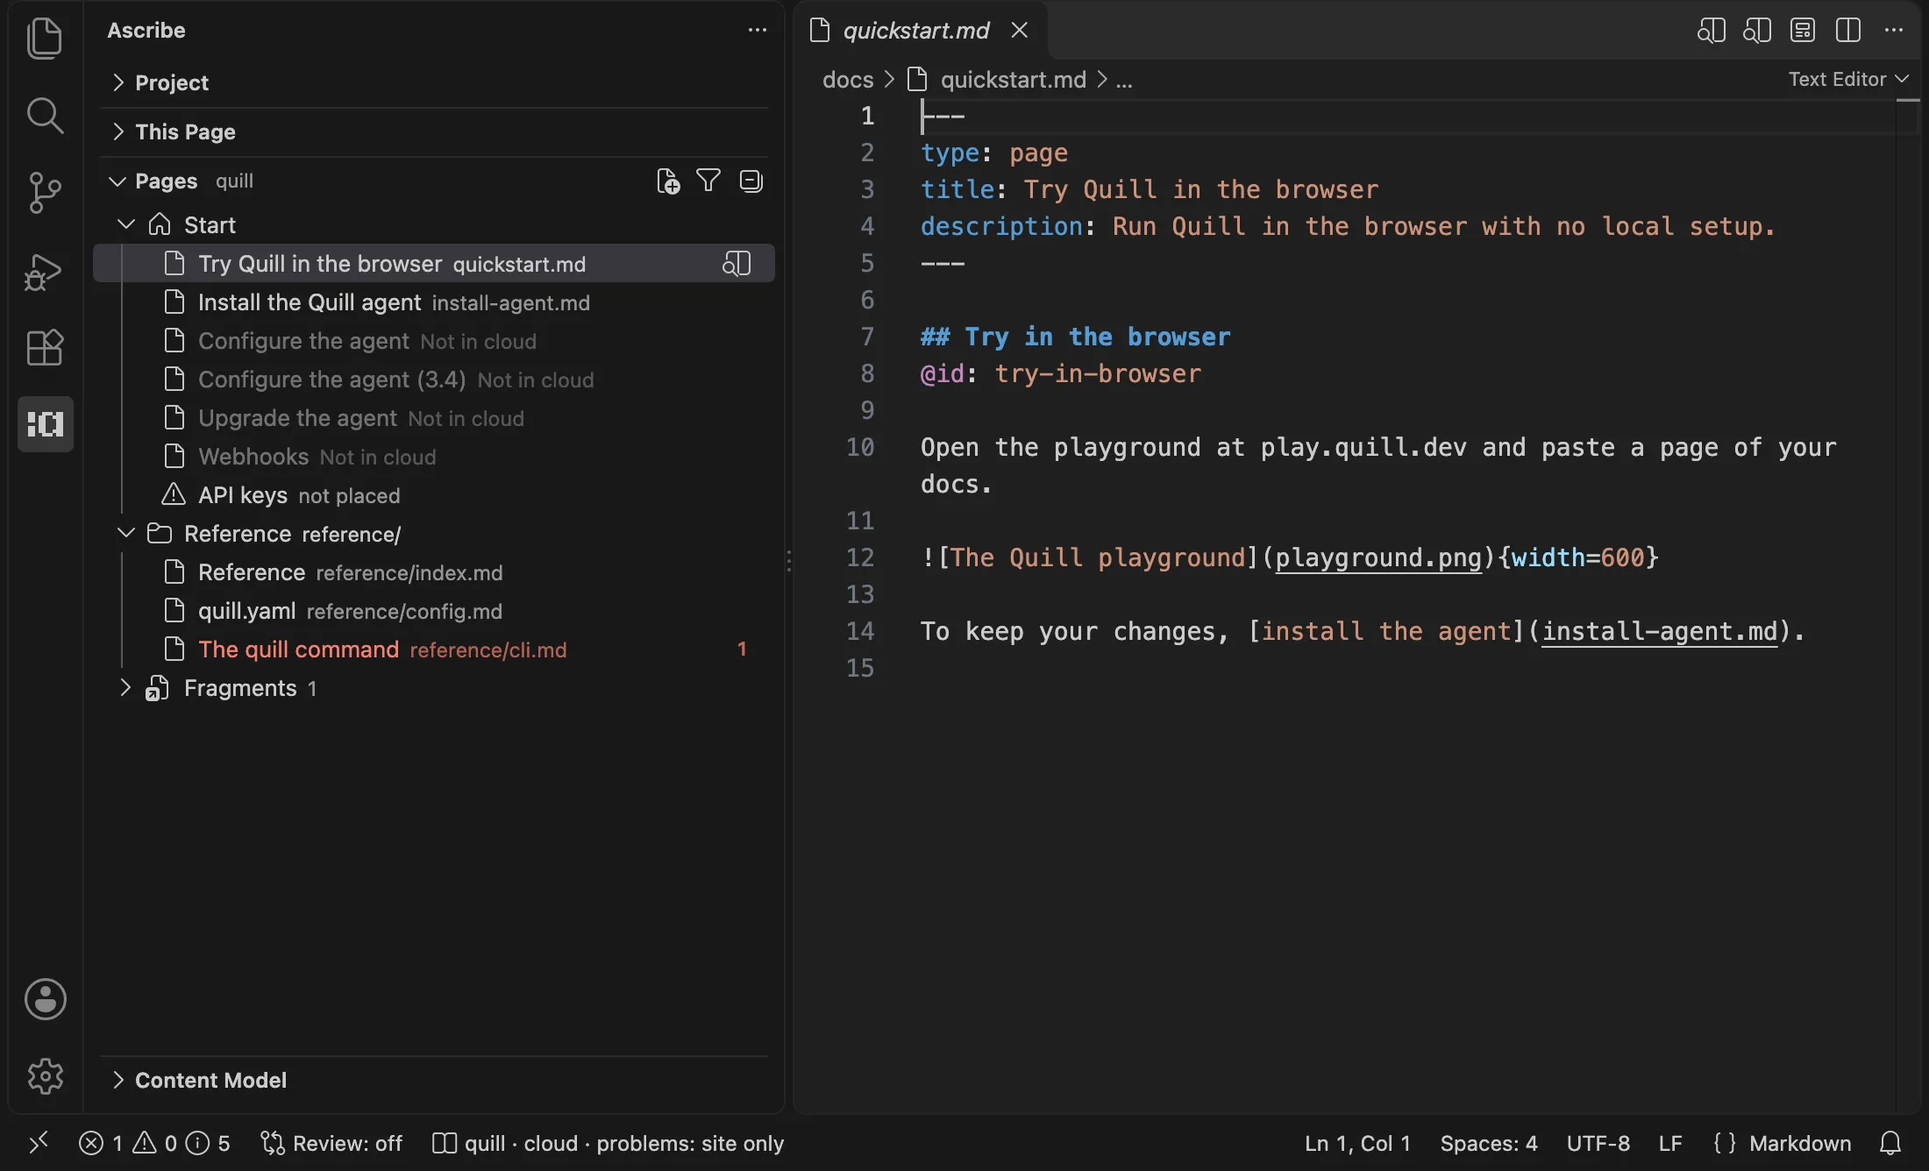Screen dimensions: 1929x1171
Task: Click the second preview-to-side icon in editor toolbar
Action: pos(1756,31)
